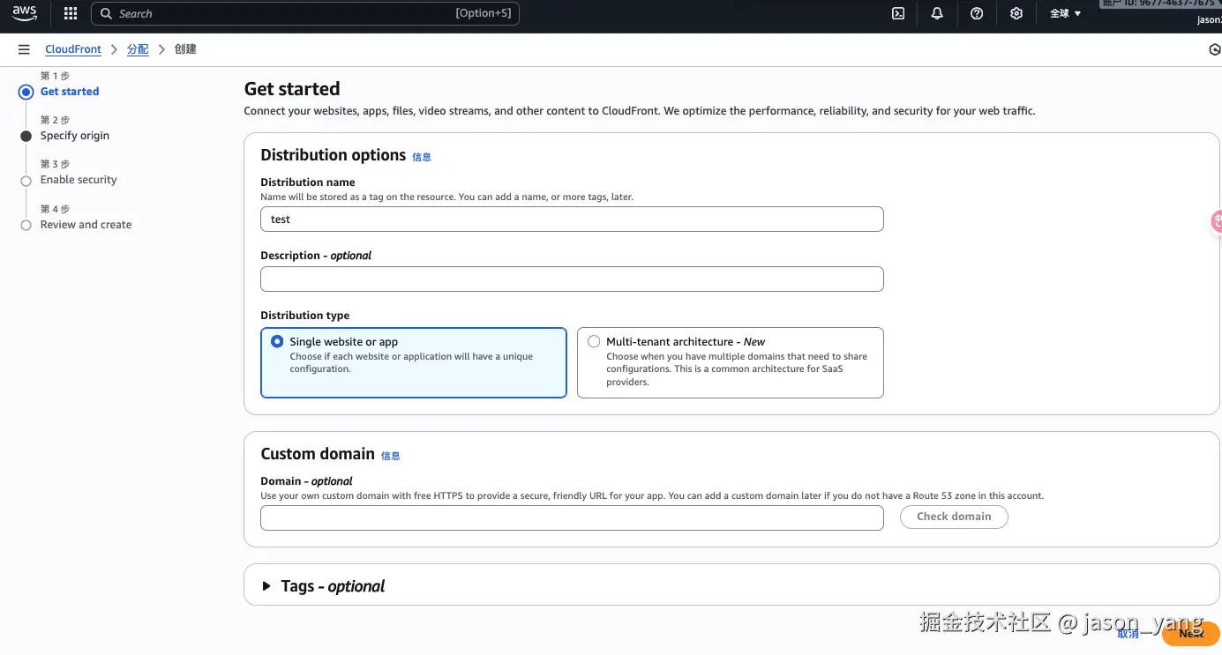Open the settings gear icon
The height and width of the screenshot is (655, 1222).
[x=1016, y=13]
